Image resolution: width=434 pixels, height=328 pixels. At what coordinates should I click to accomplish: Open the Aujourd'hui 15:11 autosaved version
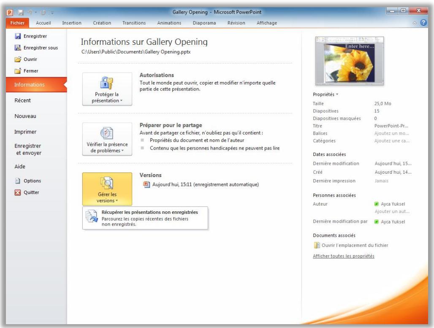[205, 184]
